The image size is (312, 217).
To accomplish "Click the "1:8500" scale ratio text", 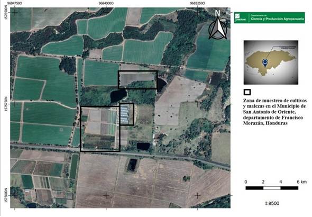I will [272, 203].
